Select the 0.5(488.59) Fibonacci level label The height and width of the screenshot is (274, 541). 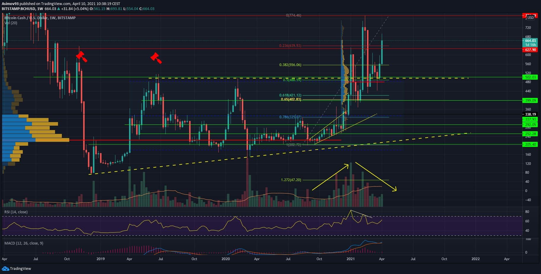pyautogui.click(x=292, y=80)
